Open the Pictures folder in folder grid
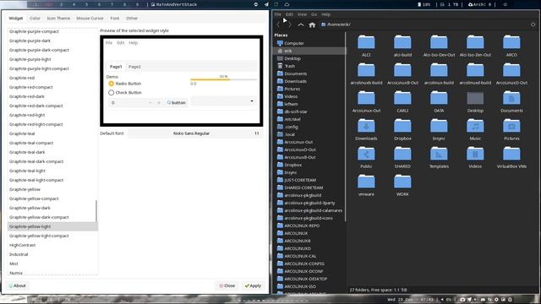 (511, 126)
